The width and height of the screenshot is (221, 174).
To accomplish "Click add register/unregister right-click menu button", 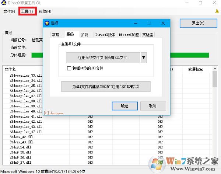I will tap(106, 87).
